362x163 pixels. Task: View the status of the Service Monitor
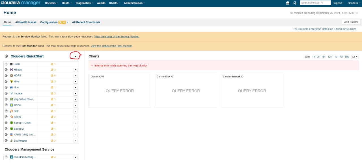(x=117, y=37)
